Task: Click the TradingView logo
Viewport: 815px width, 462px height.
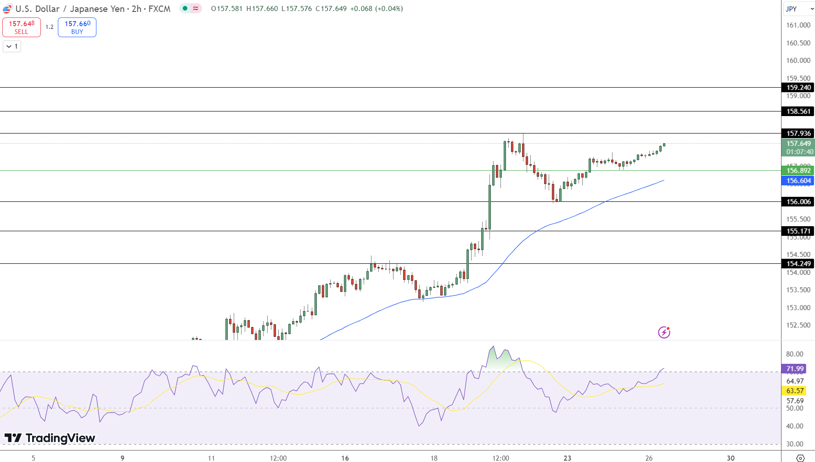Action: click(50, 438)
